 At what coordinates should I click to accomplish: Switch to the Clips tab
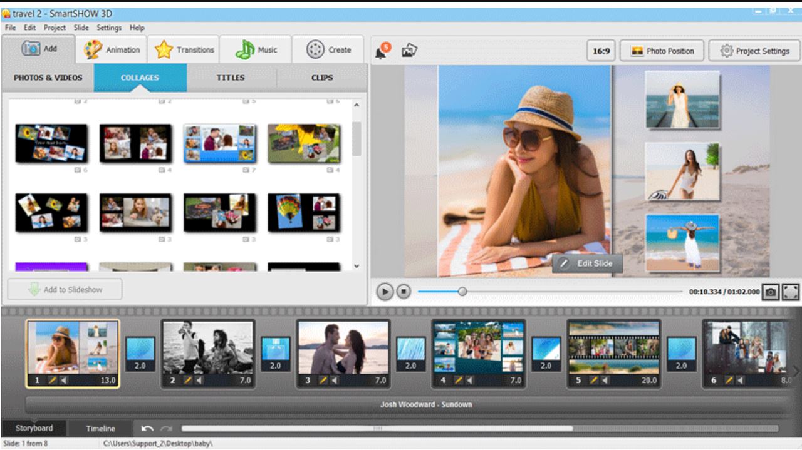coord(321,78)
